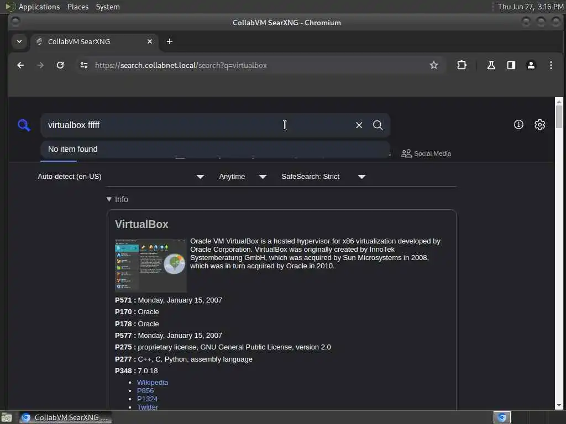Reload the current page
Image resolution: width=566 pixels, height=424 pixels.
pyautogui.click(x=60, y=65)
